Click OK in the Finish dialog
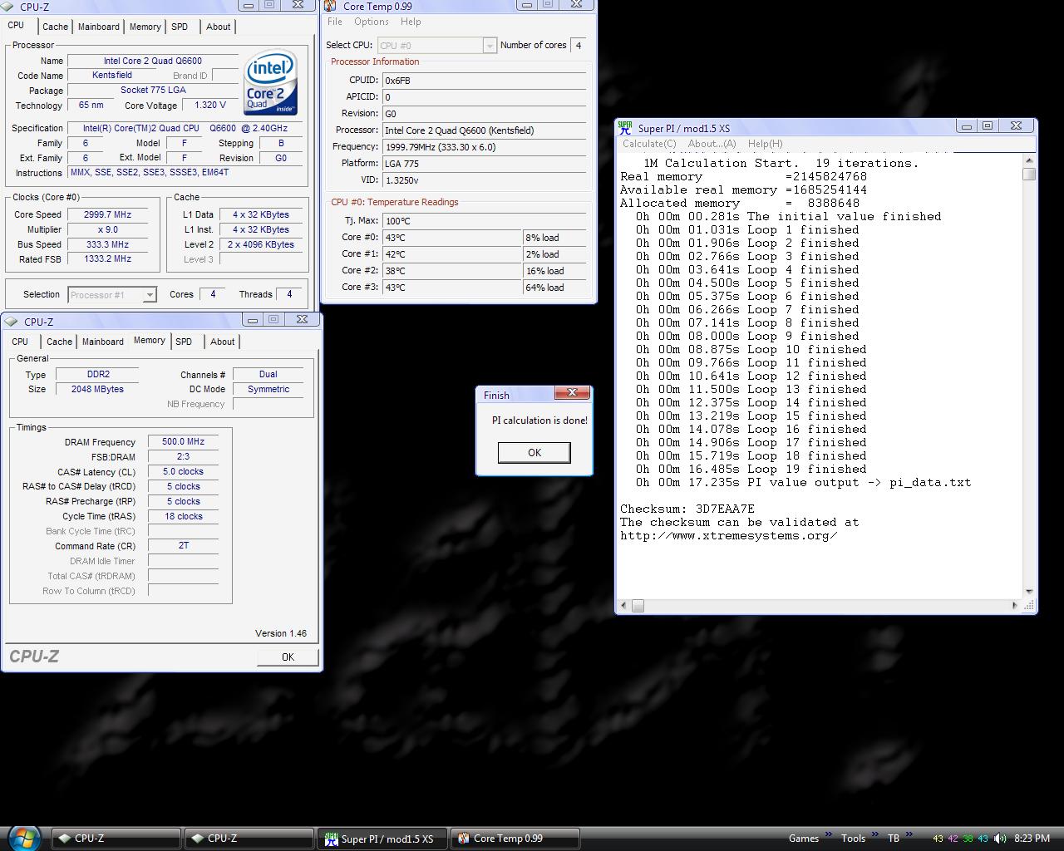1064x851 pixels. [534, 452]
